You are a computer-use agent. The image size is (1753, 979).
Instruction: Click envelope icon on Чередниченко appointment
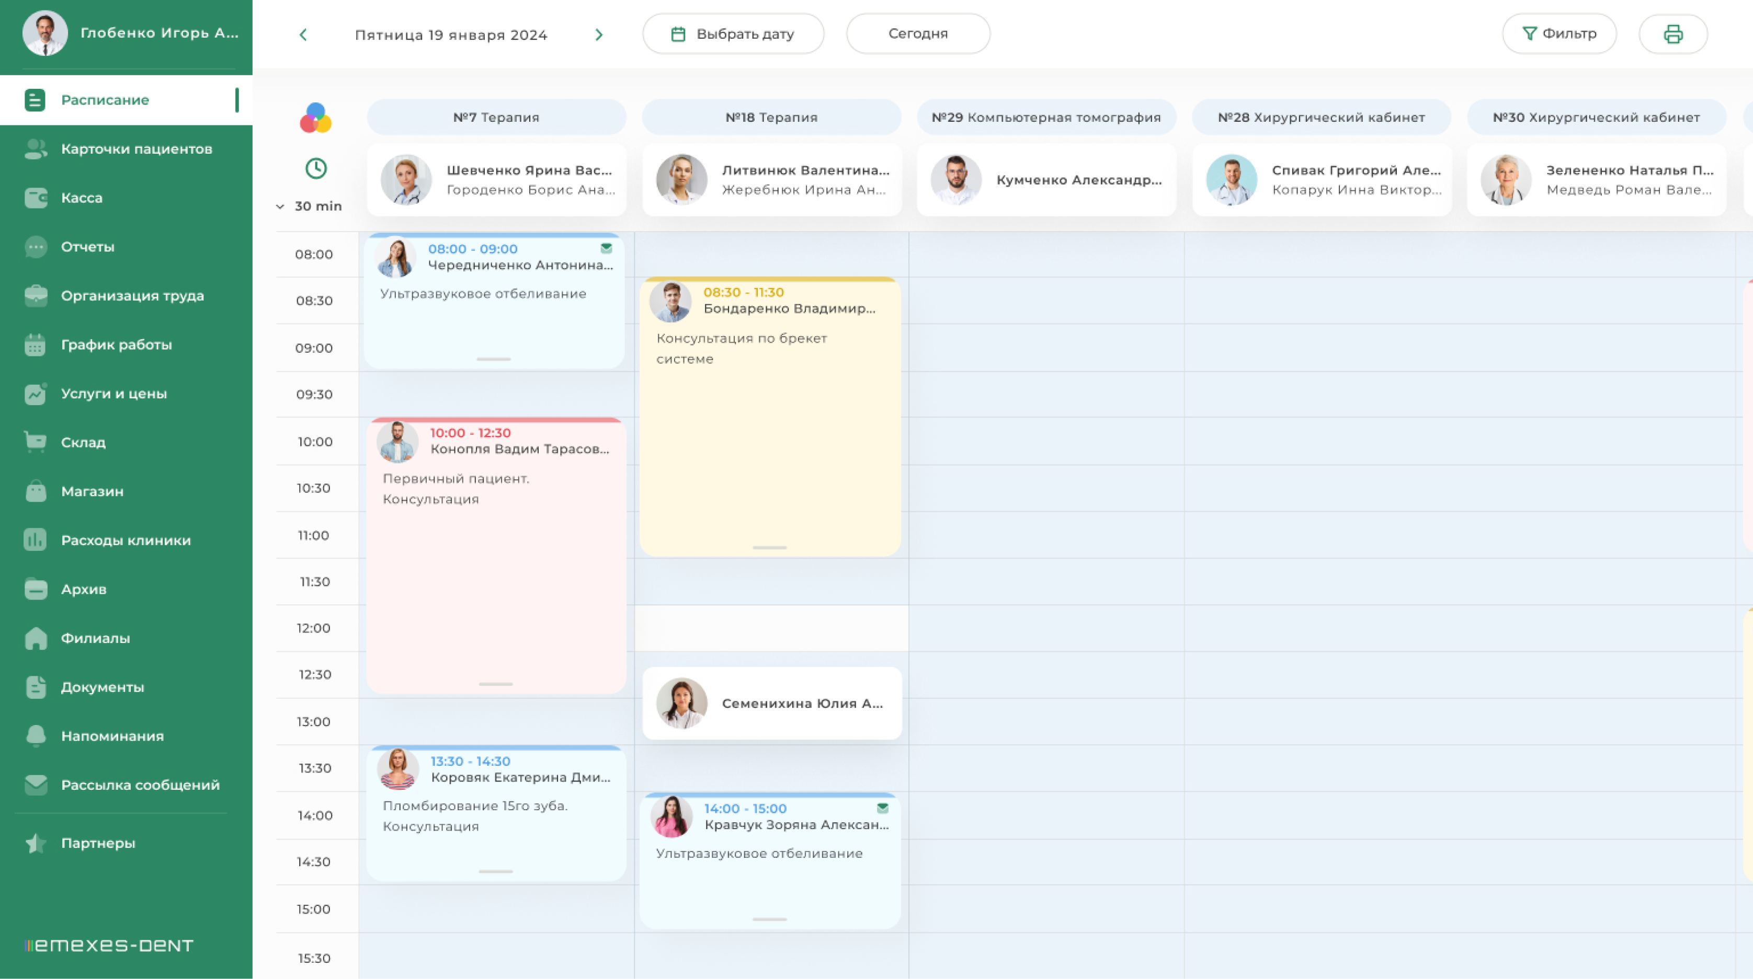point(606,248)
